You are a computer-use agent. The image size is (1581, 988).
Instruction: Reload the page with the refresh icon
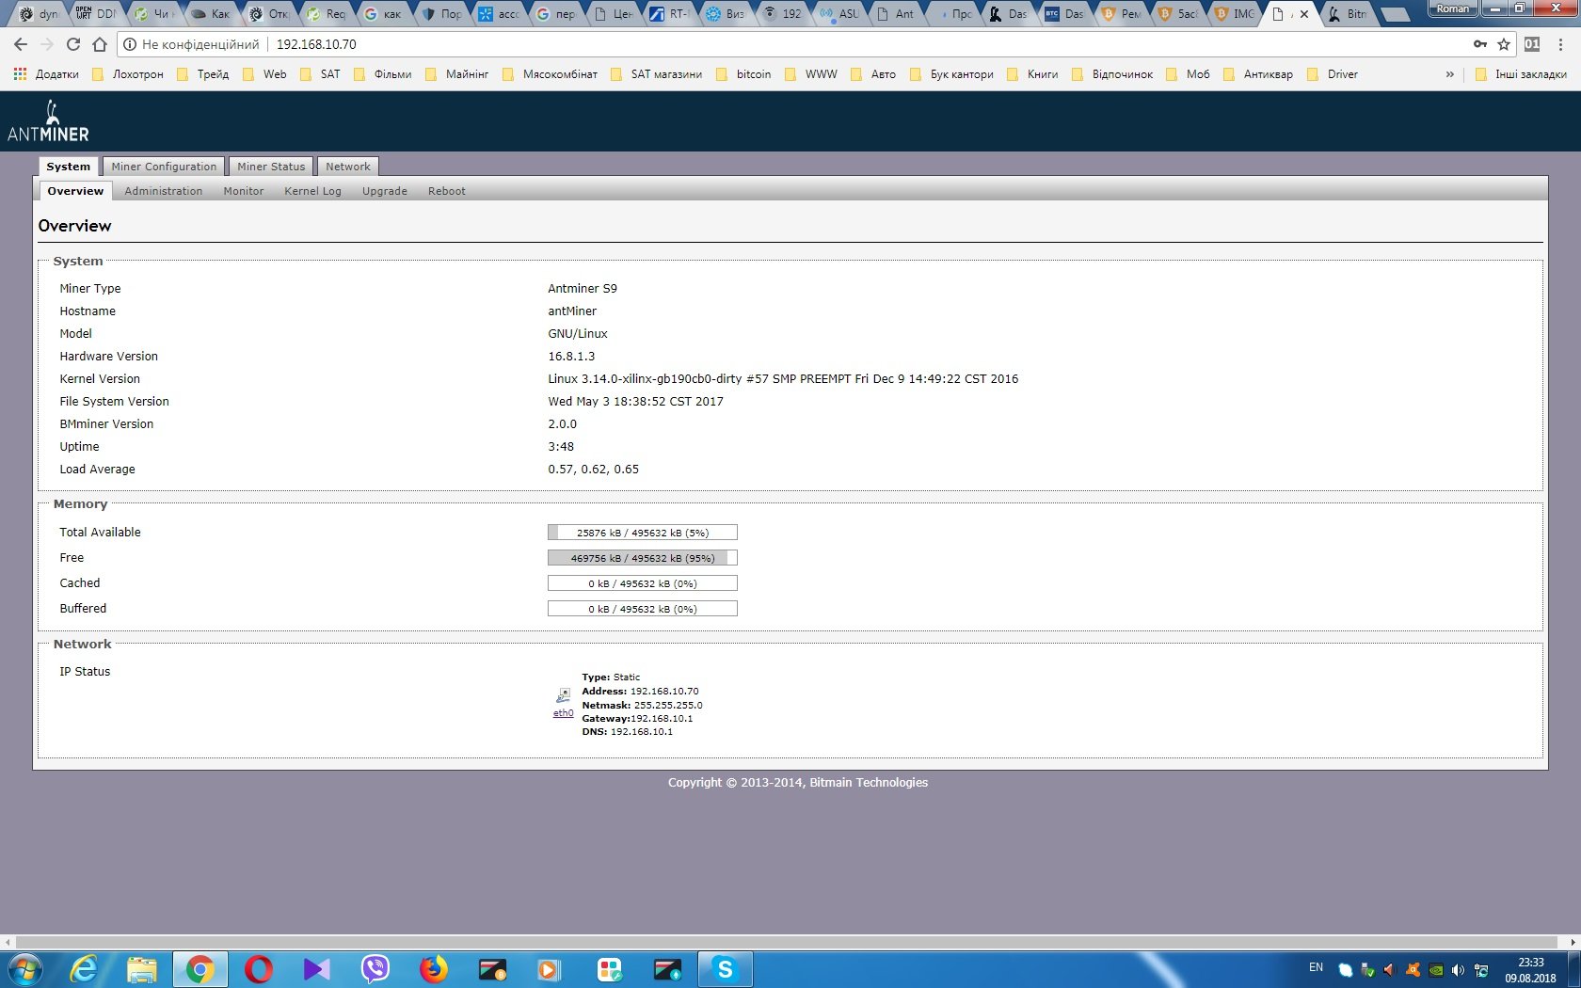coord(73,44)
